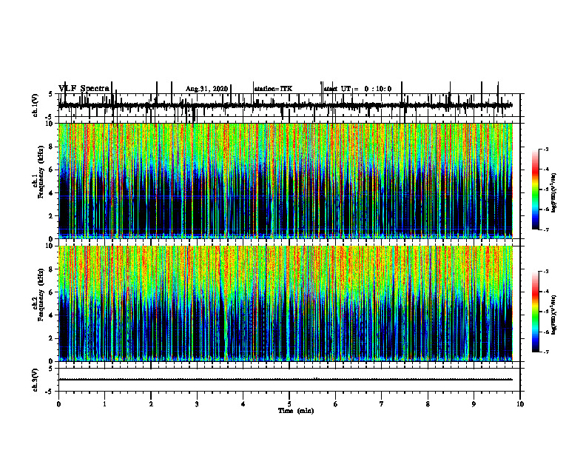Click time-axis tick label "4"
The height and width of the screenshot is (453, 586).
point(243,404)
